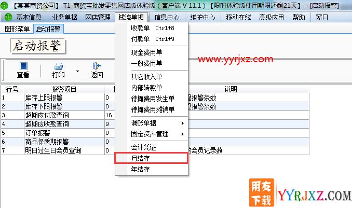Screen dimensions: 352x208
Task: Choose 收款单 from the menu
Action: click(x=152, y=28)
